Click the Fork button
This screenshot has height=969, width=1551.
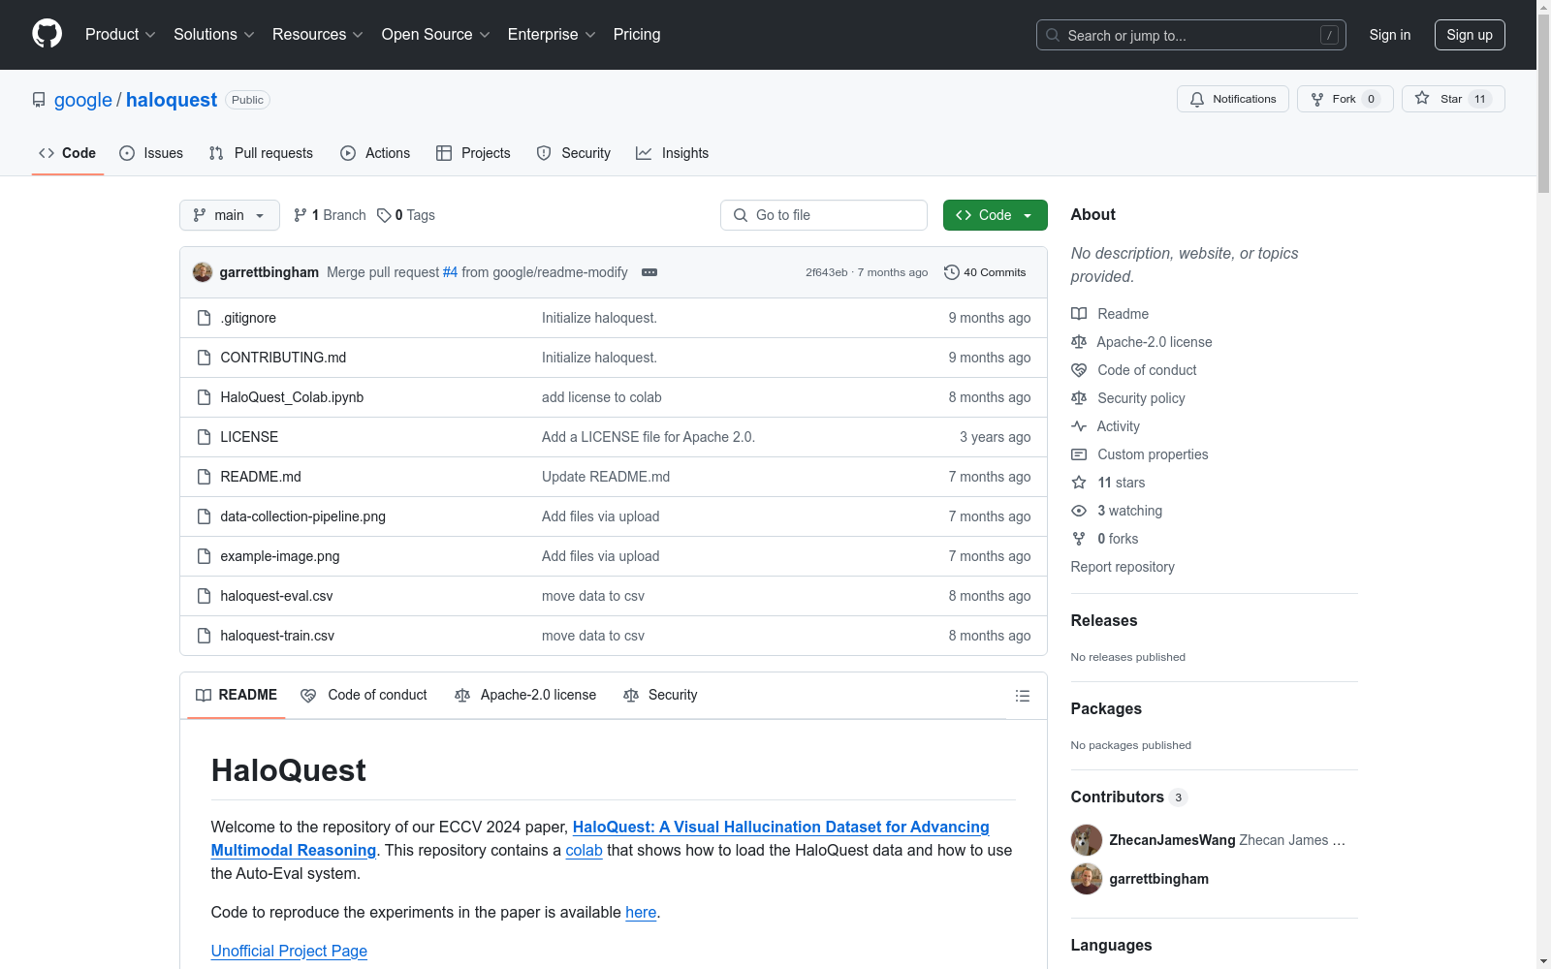[1345, 99]
